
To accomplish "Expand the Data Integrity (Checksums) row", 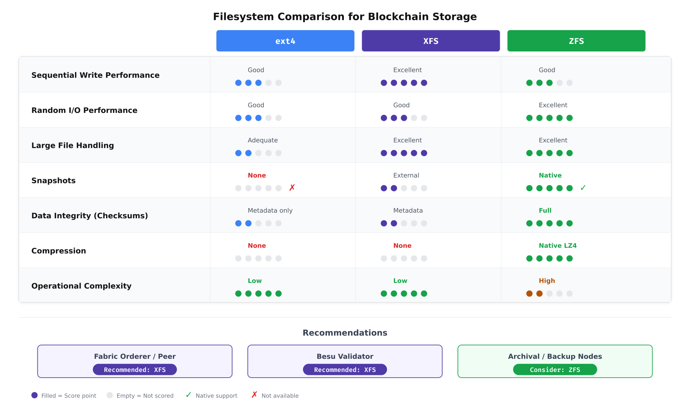I will [90, 215].
